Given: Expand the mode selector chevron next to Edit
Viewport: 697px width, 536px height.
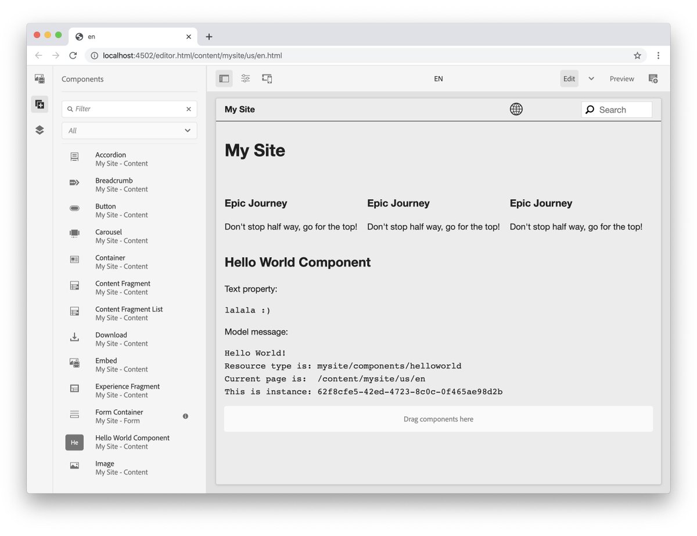Looking at the screenshot, I should 591,78.
